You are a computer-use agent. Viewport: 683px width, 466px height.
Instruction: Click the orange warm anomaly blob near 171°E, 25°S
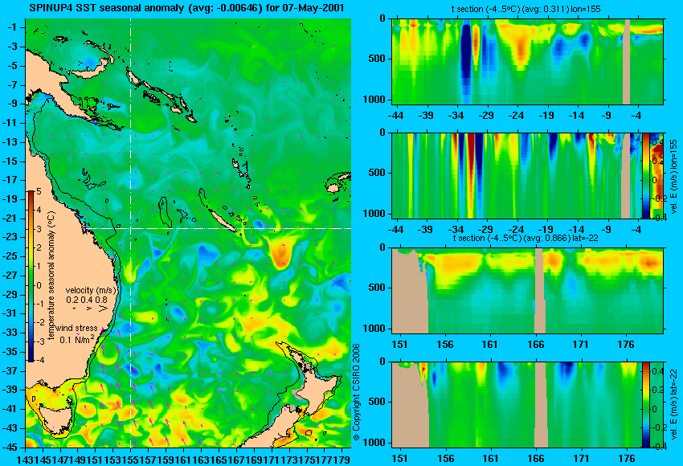281,254
